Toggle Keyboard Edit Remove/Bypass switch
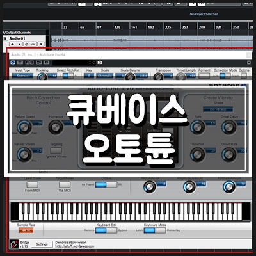 (x=106, y=230)
